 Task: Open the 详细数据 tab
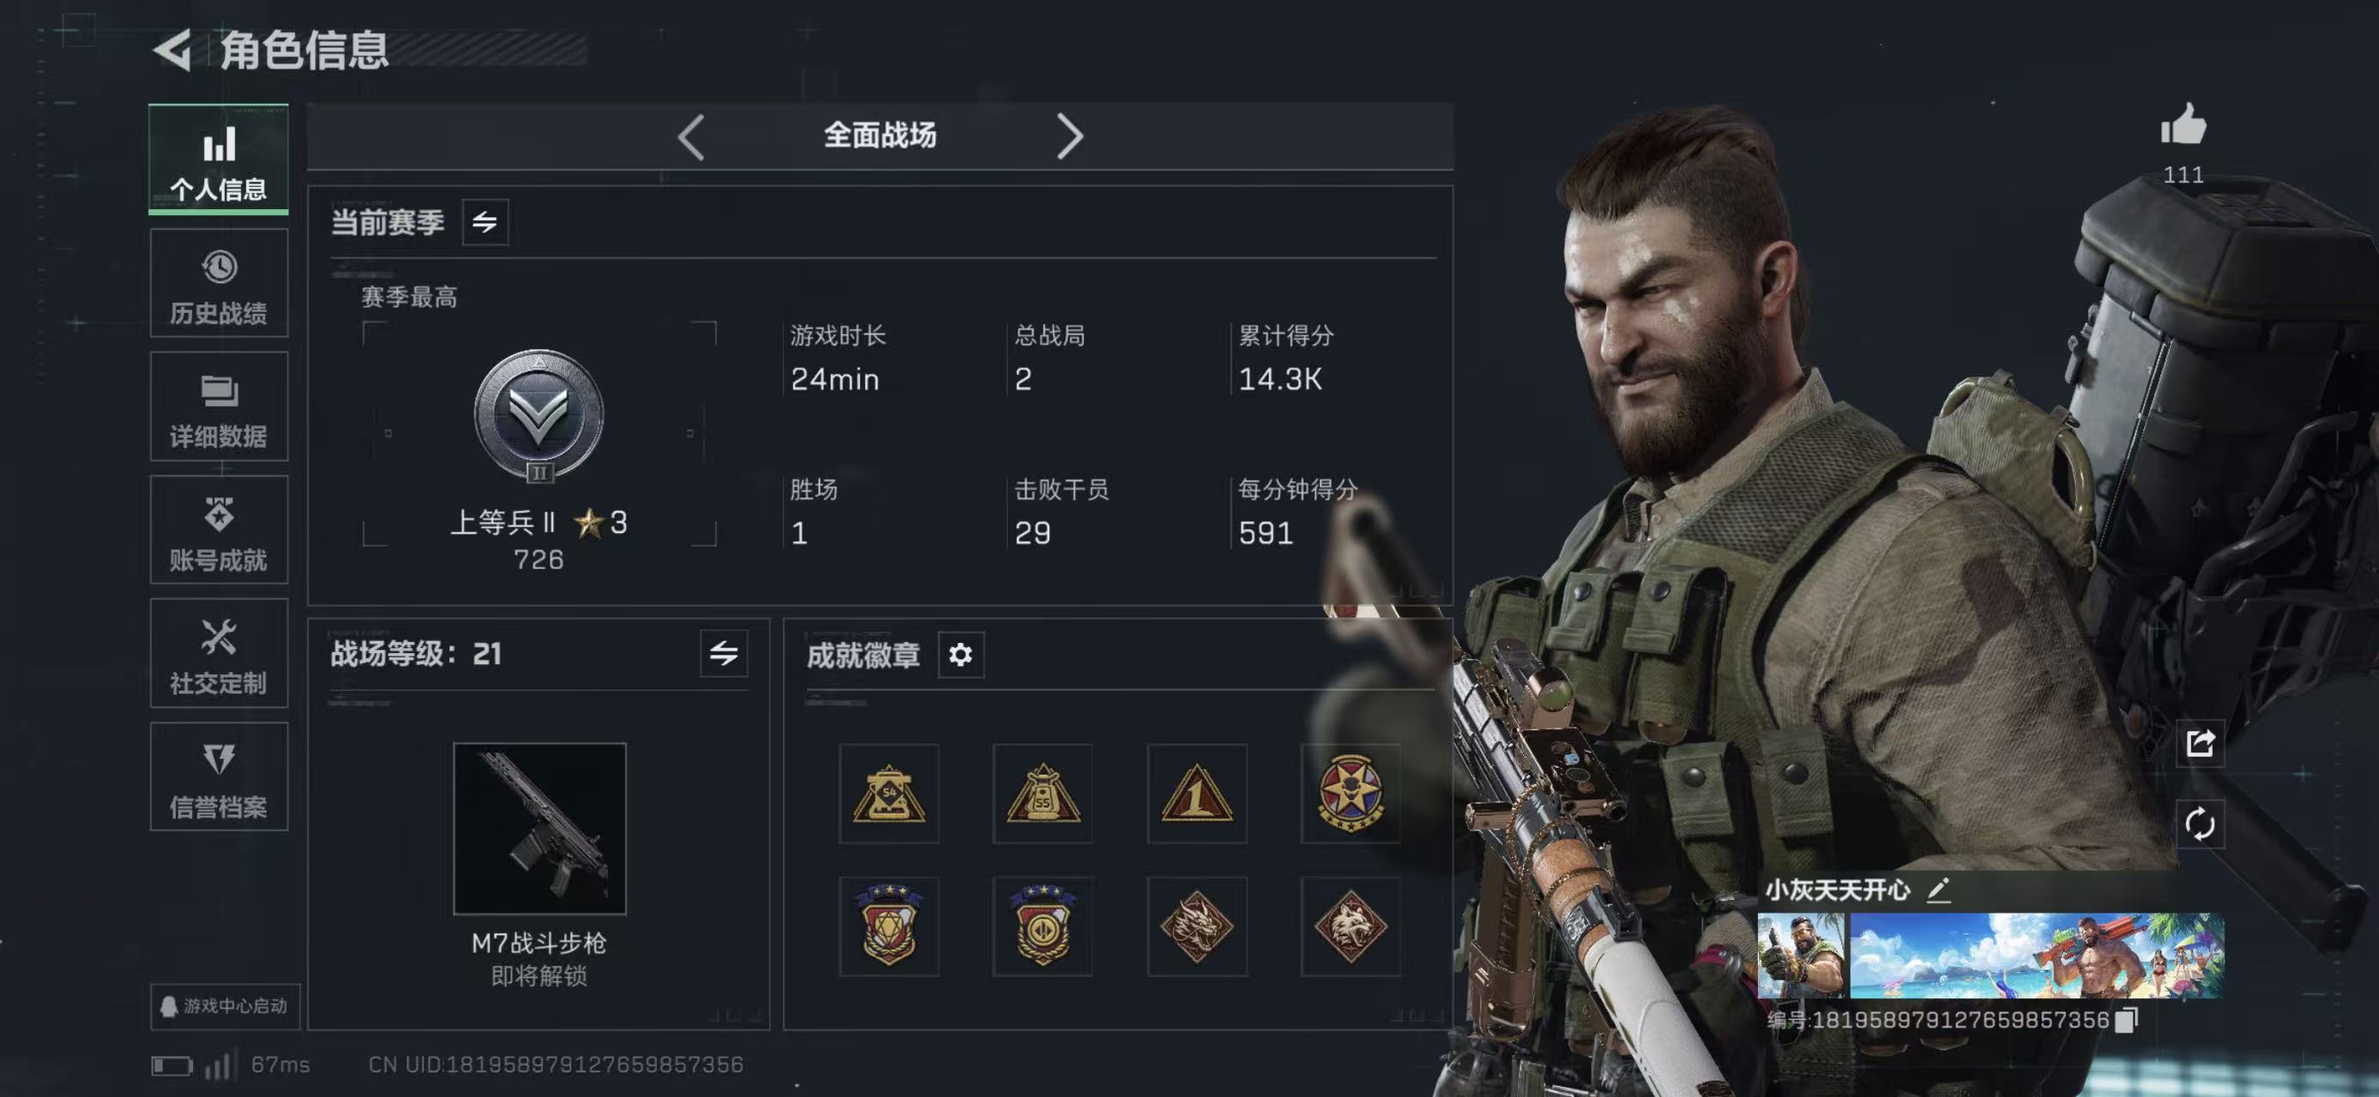[219, 407]
